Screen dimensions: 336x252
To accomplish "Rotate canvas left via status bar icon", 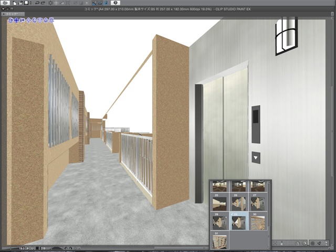I will [66, 248].
